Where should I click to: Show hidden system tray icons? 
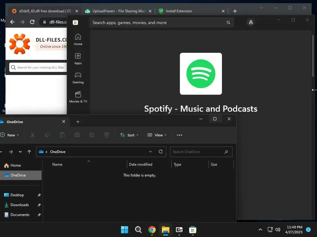pyautogui.click(x=260, y=230)
